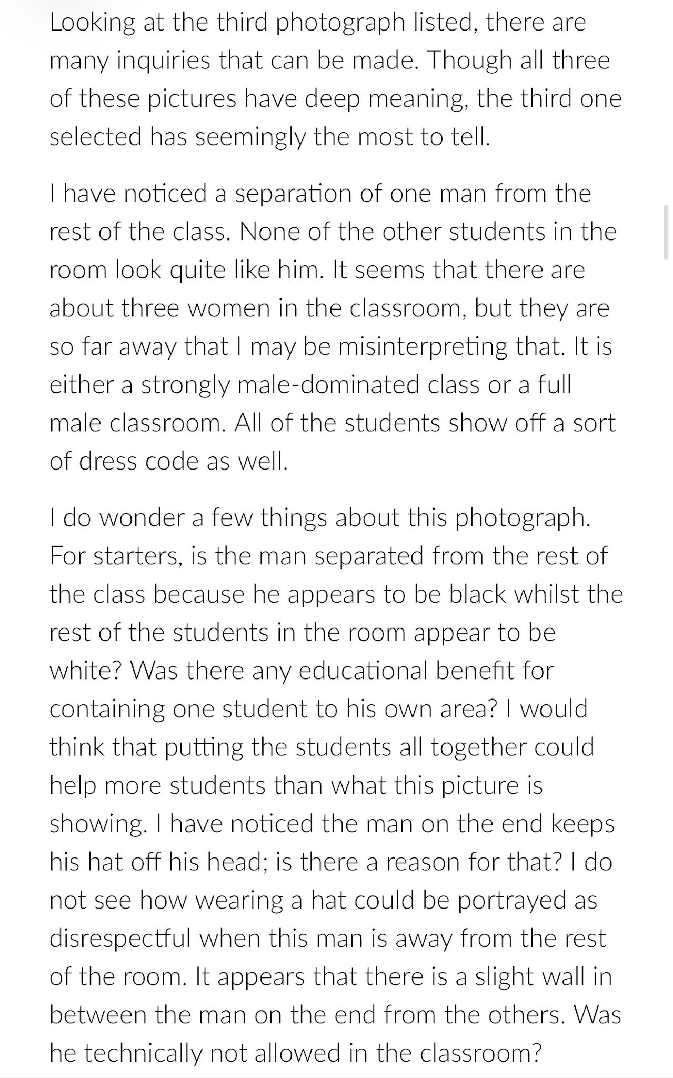Click "selected has seemingly the most to tell"
Image resolution: width=673 pixels, height=1078 pixels.
tap(269, 137)
